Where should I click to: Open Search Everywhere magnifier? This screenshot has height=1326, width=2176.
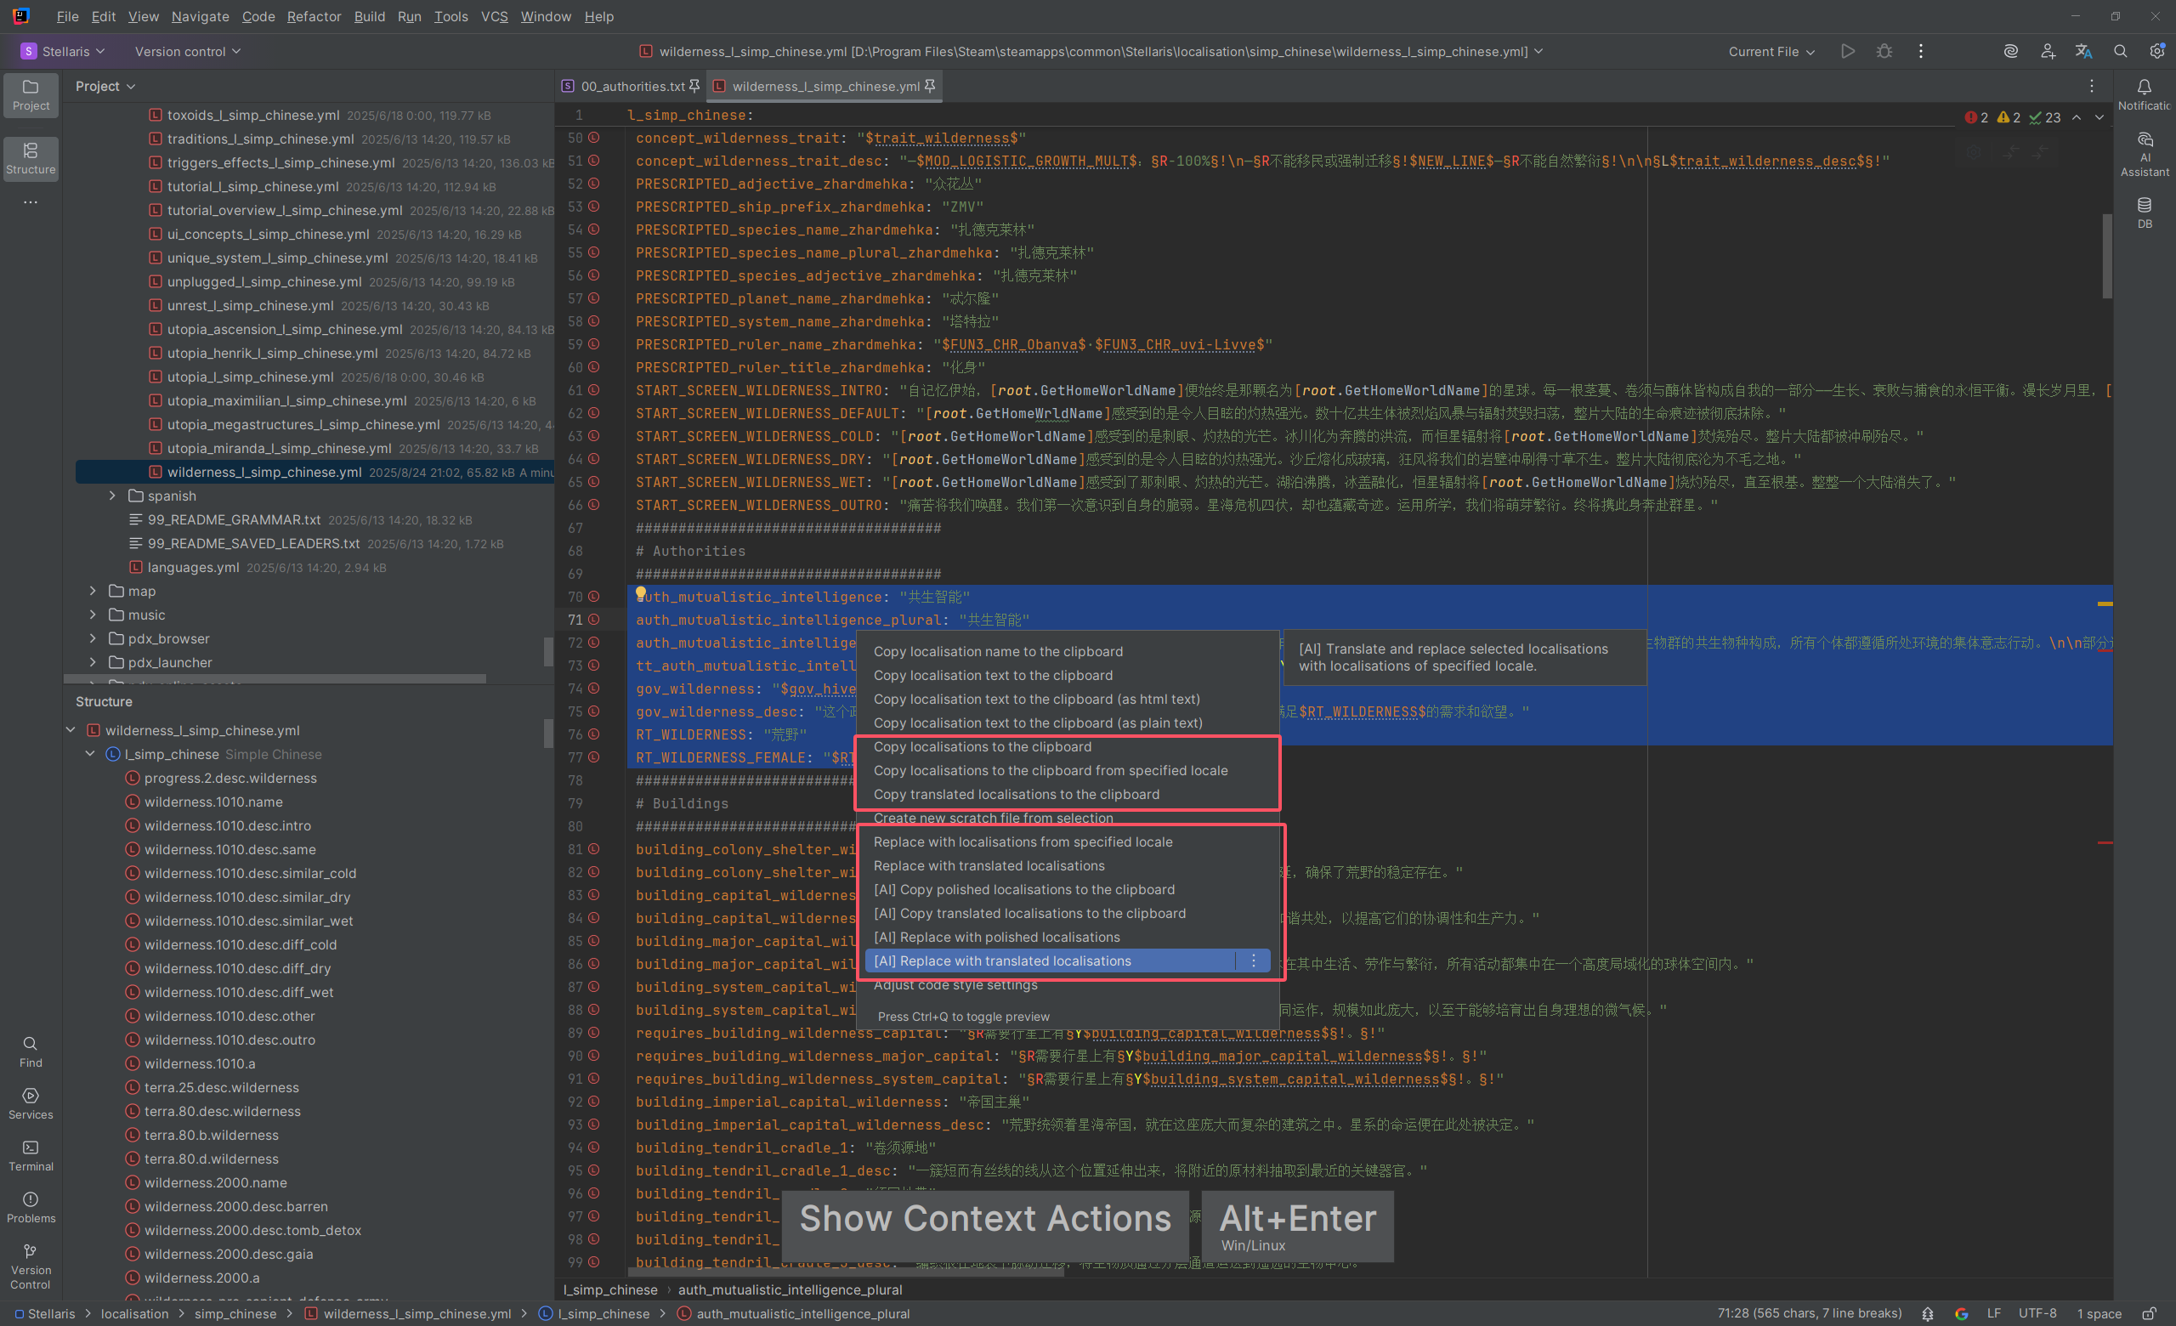point(2120,51)
